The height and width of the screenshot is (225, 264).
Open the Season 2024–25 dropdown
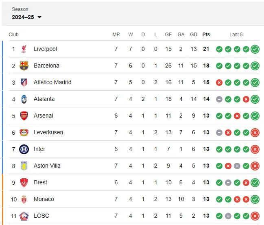[x=26, y=17]
